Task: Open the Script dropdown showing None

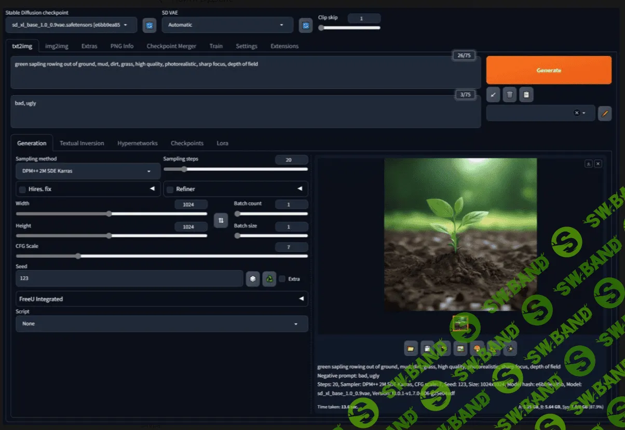Action: coord(161,324)
